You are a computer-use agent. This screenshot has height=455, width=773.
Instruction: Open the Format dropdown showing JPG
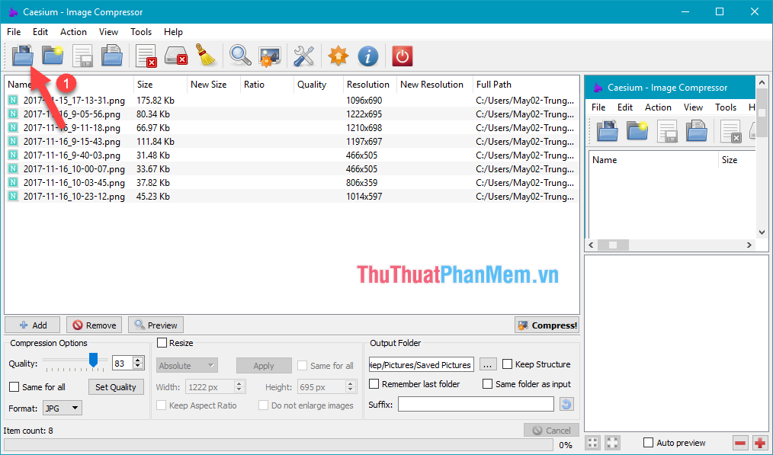coord(62,407)
